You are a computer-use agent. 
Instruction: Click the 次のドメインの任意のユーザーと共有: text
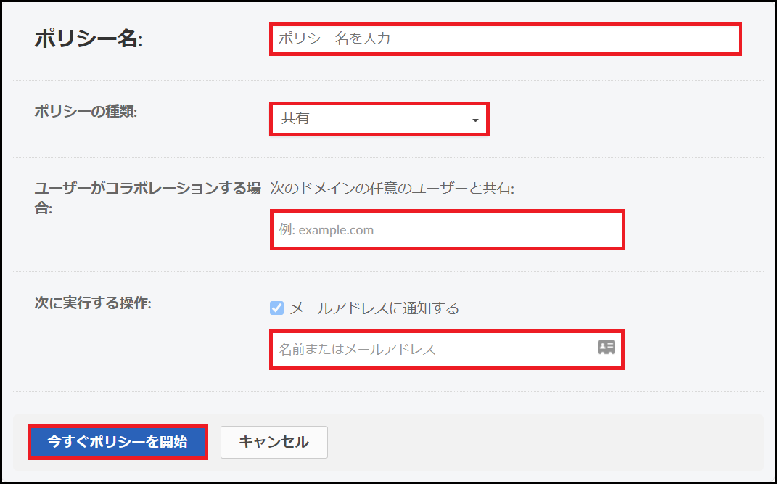click(392, 189)
